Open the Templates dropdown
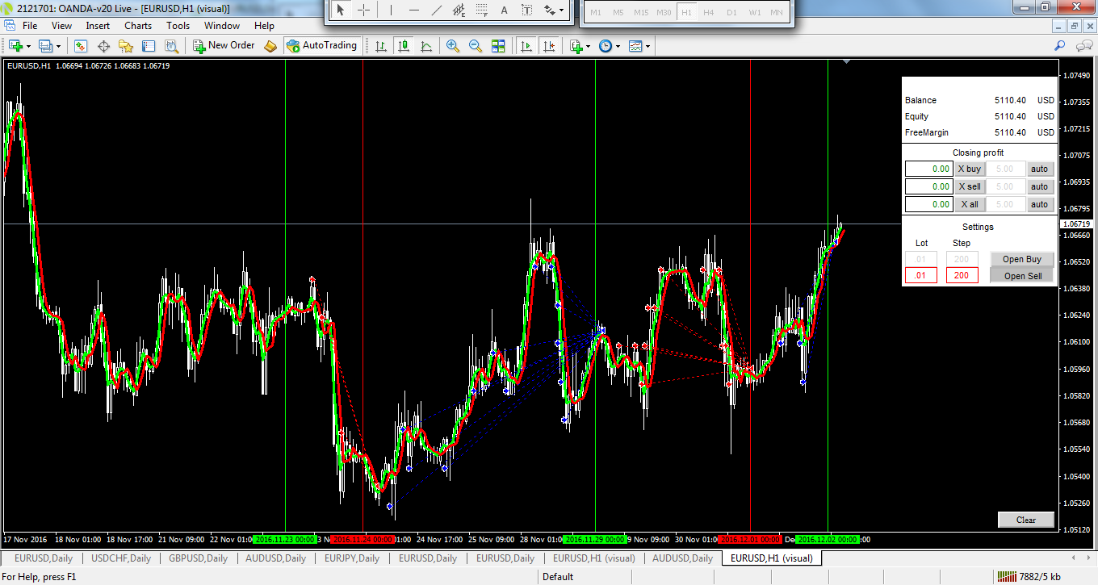Screen dimensions: 1098x585 coord(639,46)
